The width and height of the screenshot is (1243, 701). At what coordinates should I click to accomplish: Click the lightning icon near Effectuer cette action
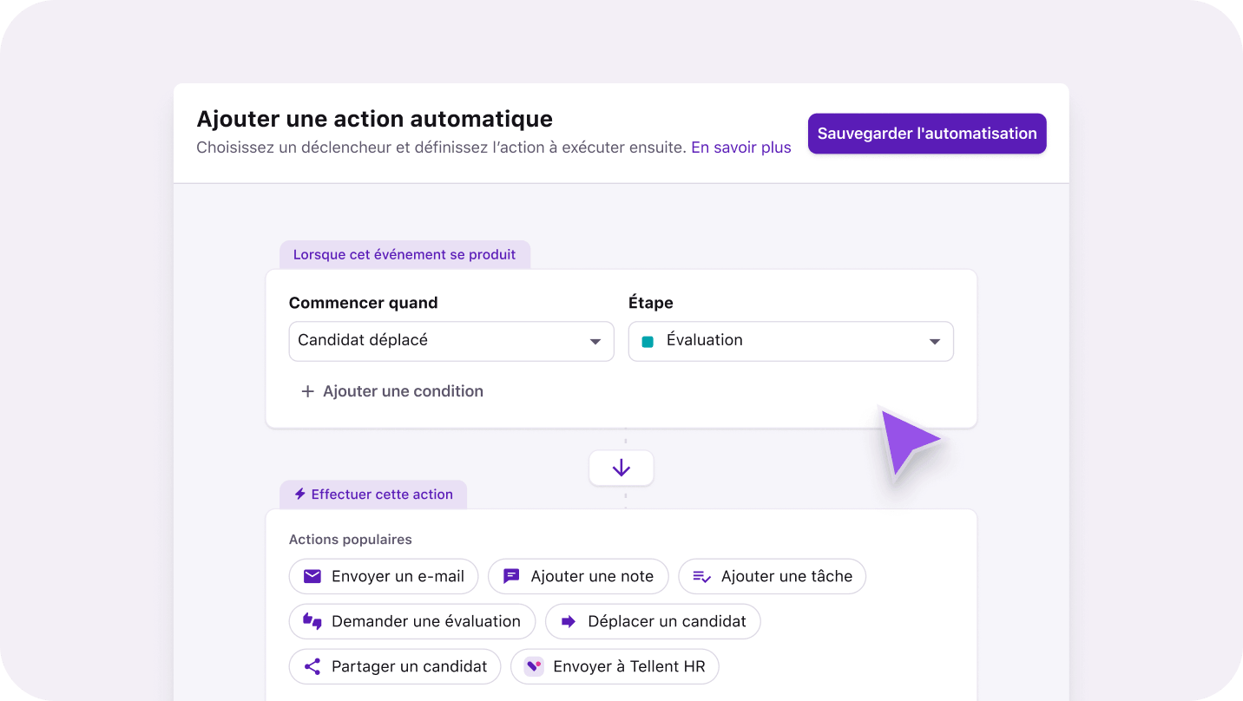click(x=299, y=494)
